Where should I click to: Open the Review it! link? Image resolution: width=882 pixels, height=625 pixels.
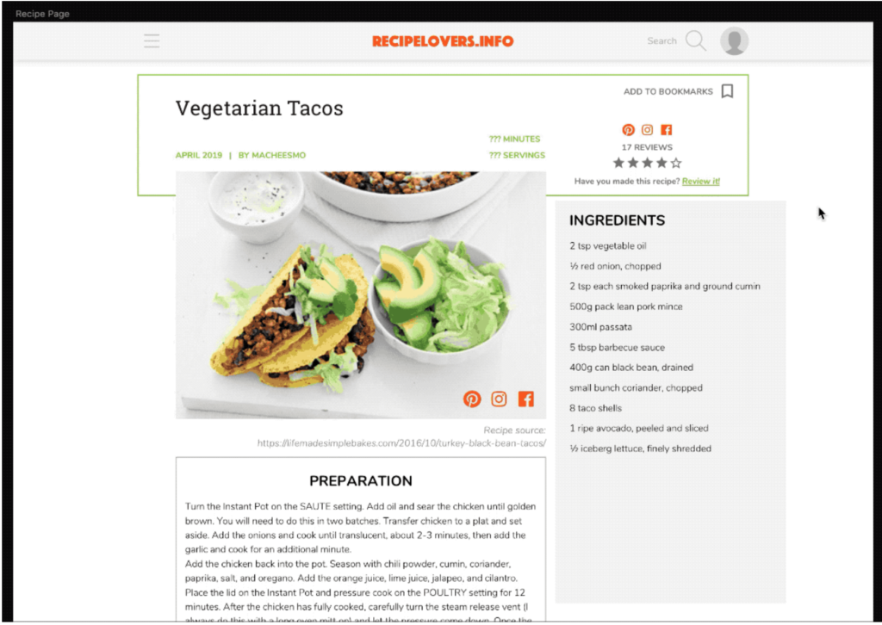[x=701, y=181]
